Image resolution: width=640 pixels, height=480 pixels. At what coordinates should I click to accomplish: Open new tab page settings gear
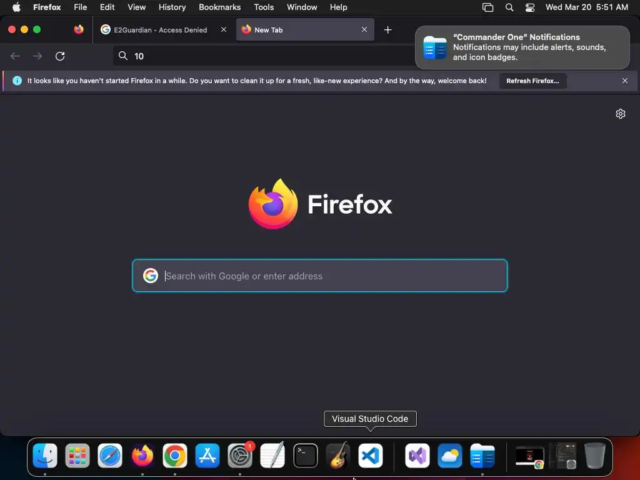tap(621, 114)
